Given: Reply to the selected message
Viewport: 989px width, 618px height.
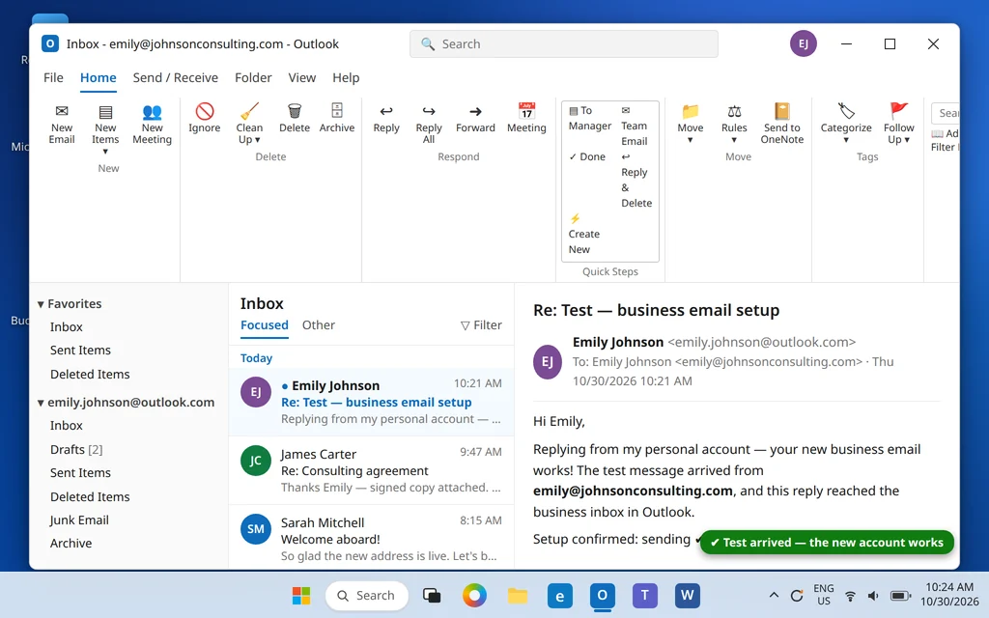Looking at the screenshot, I should coord(386,119).
